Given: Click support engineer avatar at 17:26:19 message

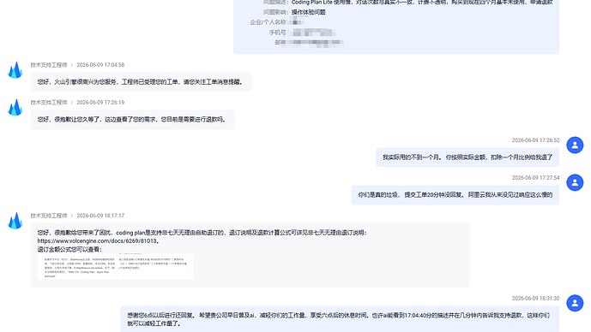Looking at the screenshot, I should point(15,108).
